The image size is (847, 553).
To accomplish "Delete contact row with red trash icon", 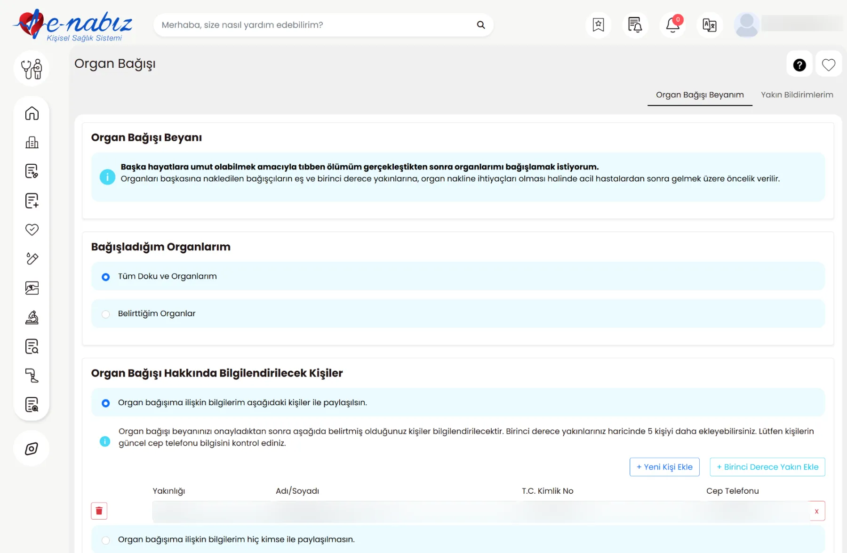I will [x=99, y=511].
